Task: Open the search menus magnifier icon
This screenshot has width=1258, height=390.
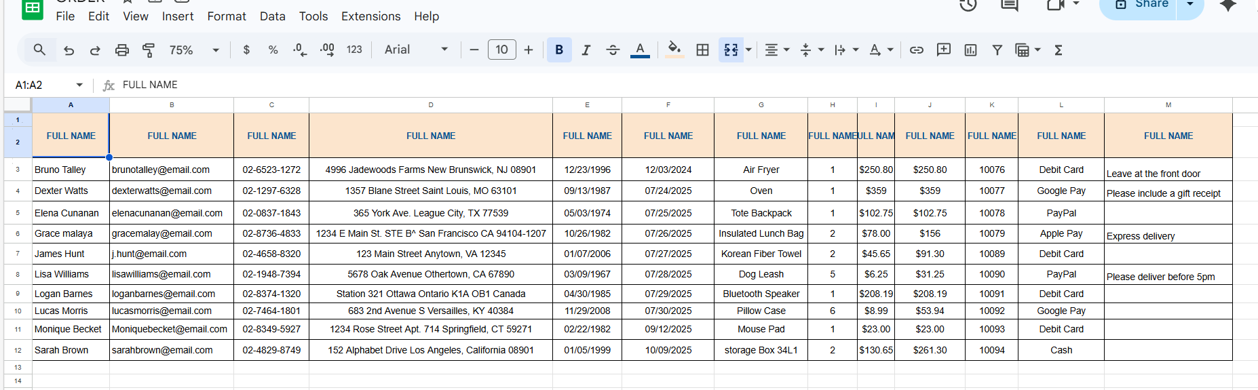Action: pos(39,50)
